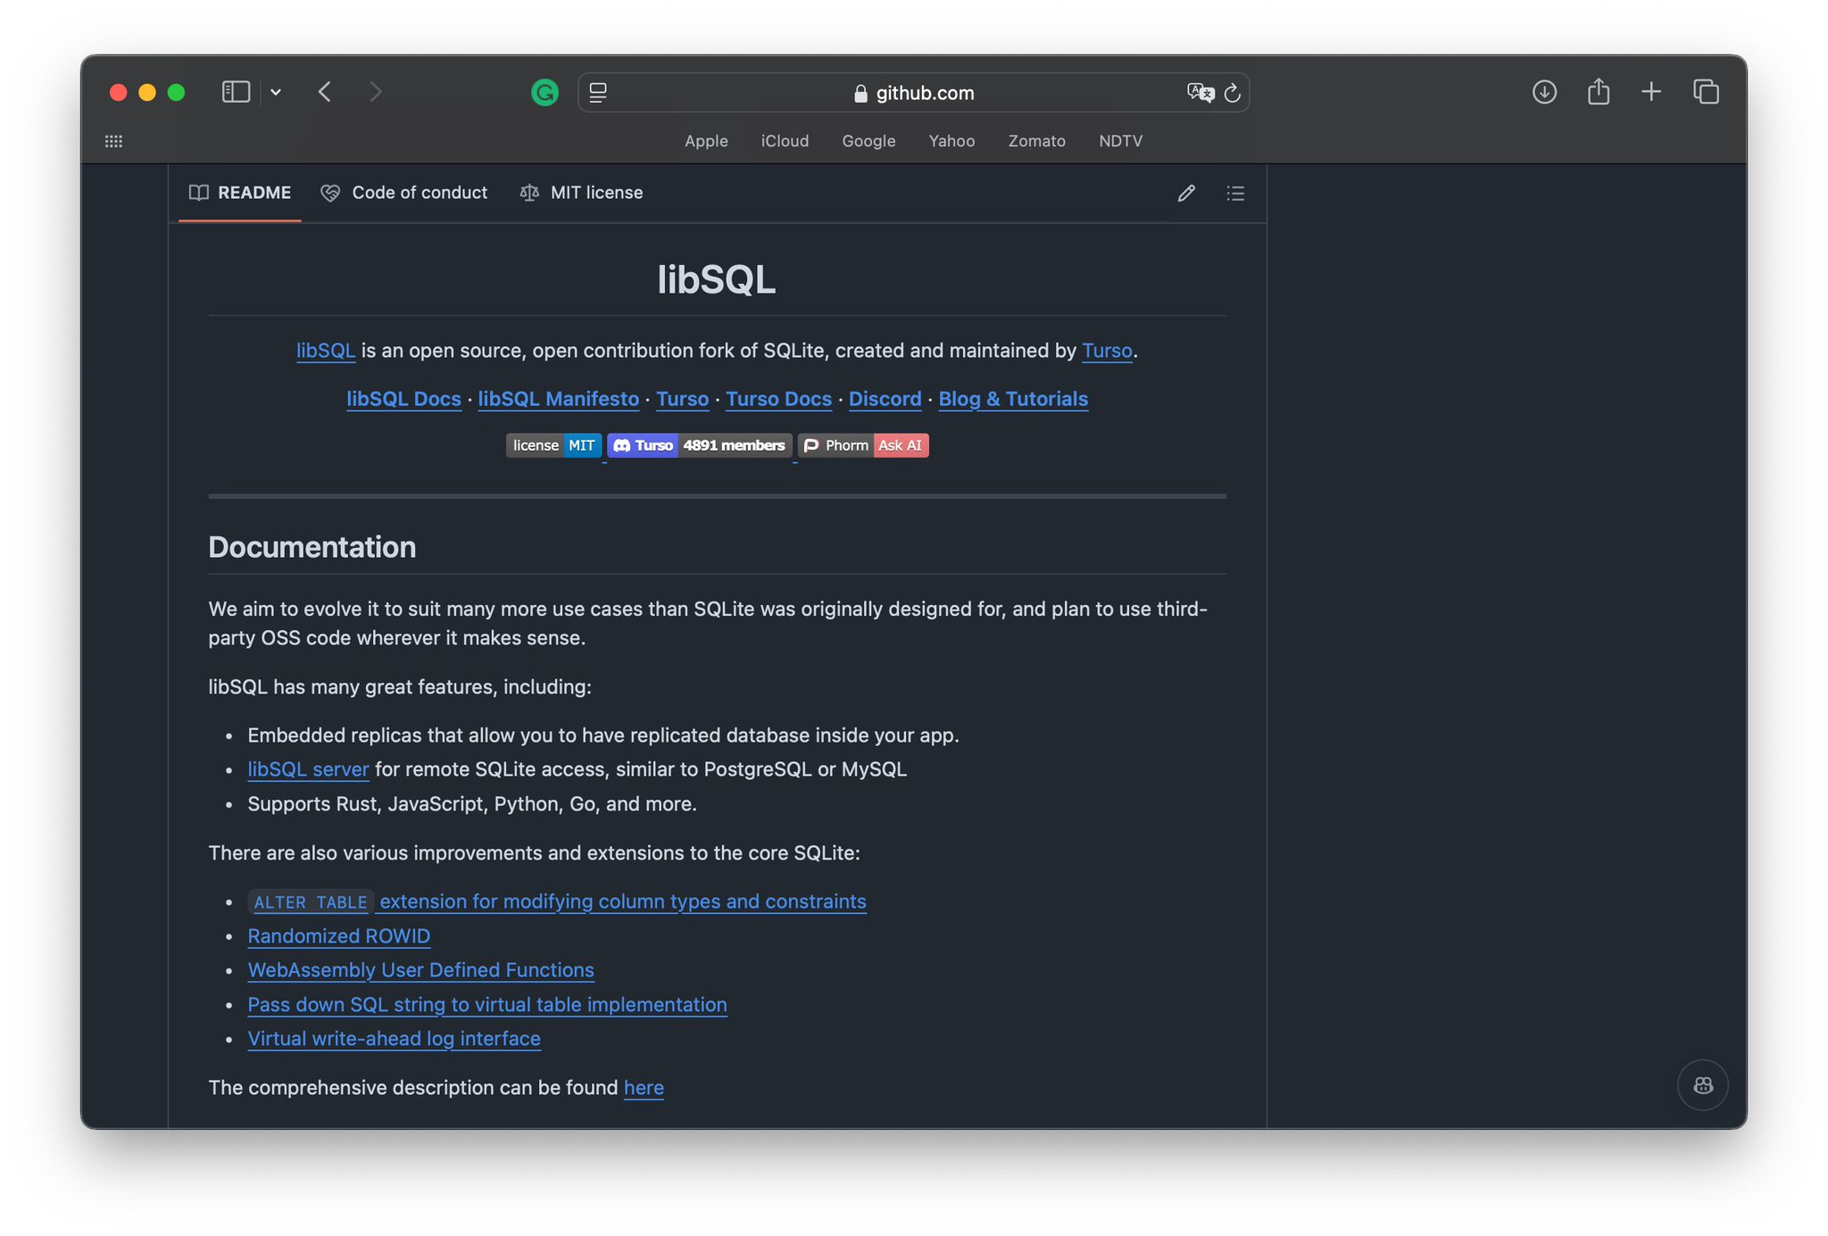This screenshot has height=1236, width=1828.
Task: Go forward with the forward arrow
Action: click(376, 92)
